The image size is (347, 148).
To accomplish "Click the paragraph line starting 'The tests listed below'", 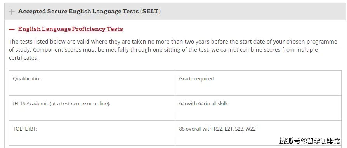I will tap(173, 42).
